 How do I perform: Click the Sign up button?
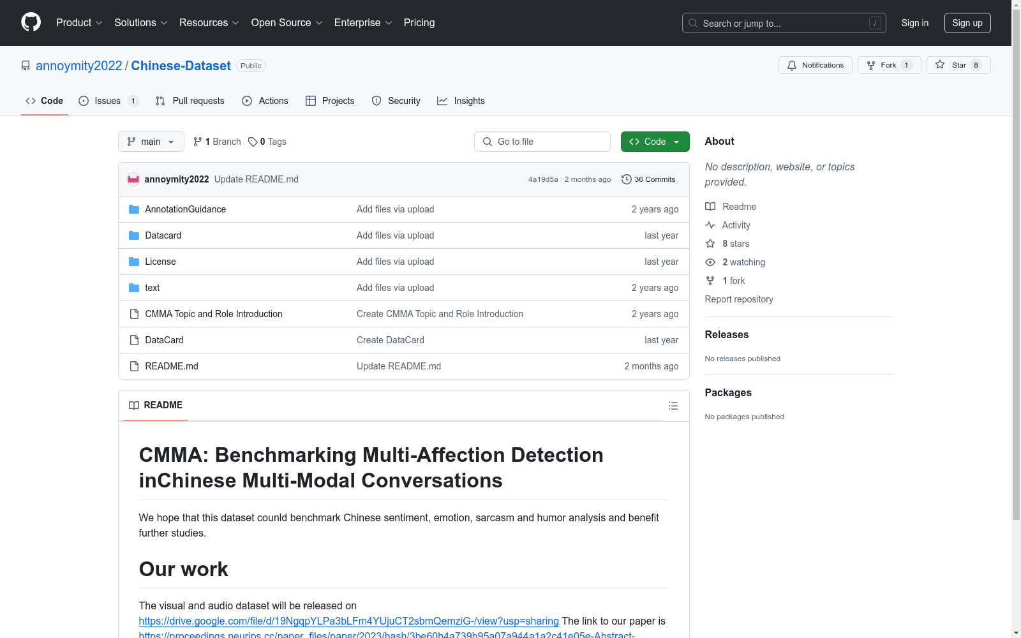click(x=967, y=23)
